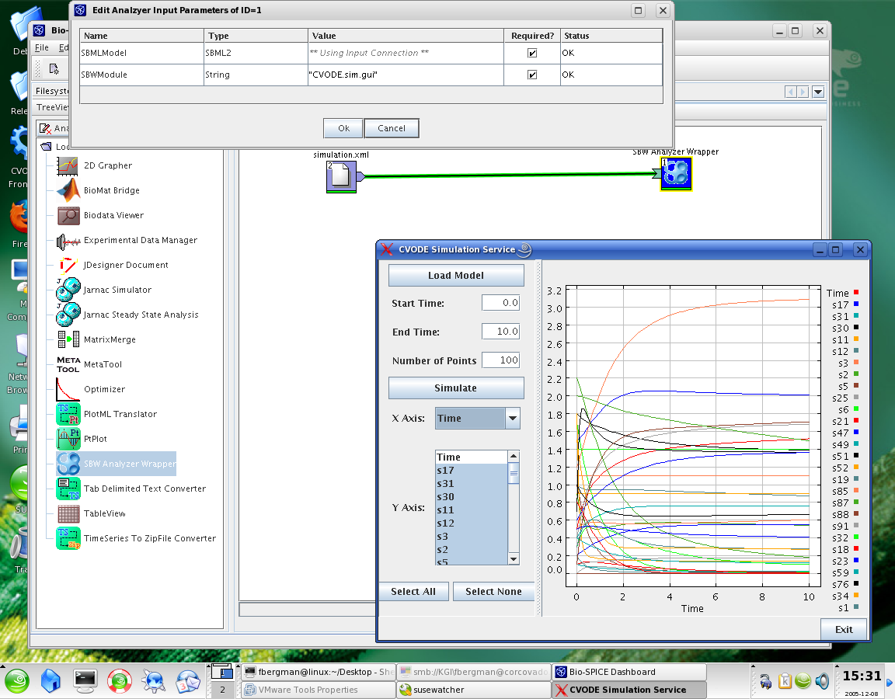
Task: Open the terminal icon in taskbar
Action: (85, 680)
